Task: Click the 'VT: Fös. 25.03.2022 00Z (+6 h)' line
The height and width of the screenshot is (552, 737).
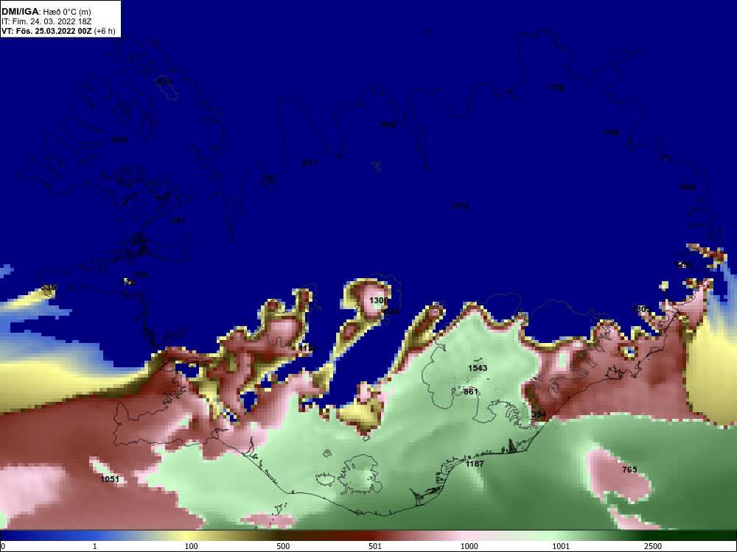Action: (x=58, y=31)
